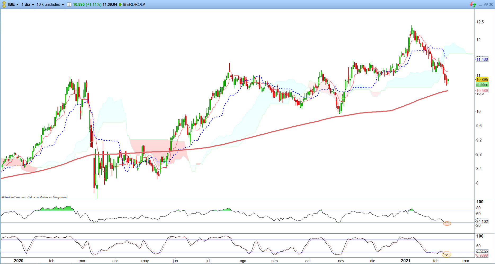Click the 'jul' month label on time axis
This screenshot has height=264, width=495.
point(208,261)
